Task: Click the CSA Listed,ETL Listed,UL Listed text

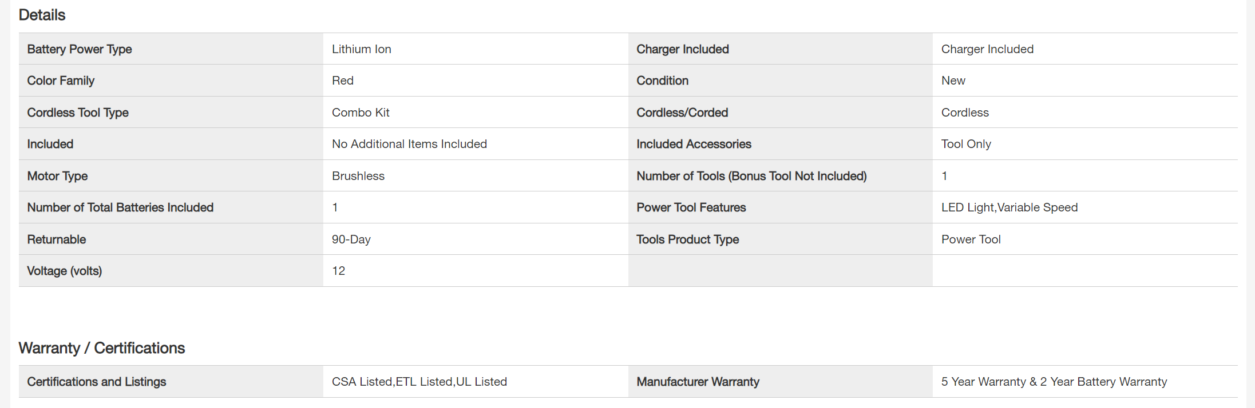Action: [419, 382]
